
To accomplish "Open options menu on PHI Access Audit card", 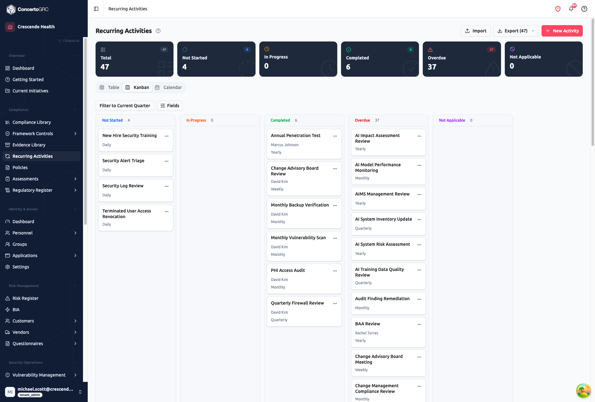I will [335, 271].
